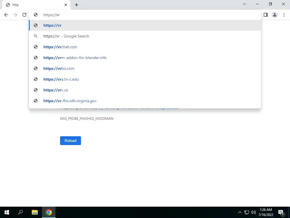Screen dimensions: 290x218
Task: Open the taskbar search magnifier
Action: (x=20, y=212)
